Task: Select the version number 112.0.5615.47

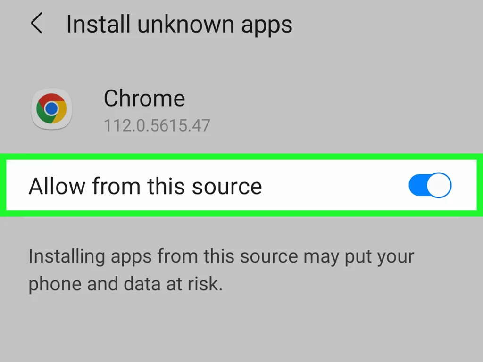Action: coord(157,125)
